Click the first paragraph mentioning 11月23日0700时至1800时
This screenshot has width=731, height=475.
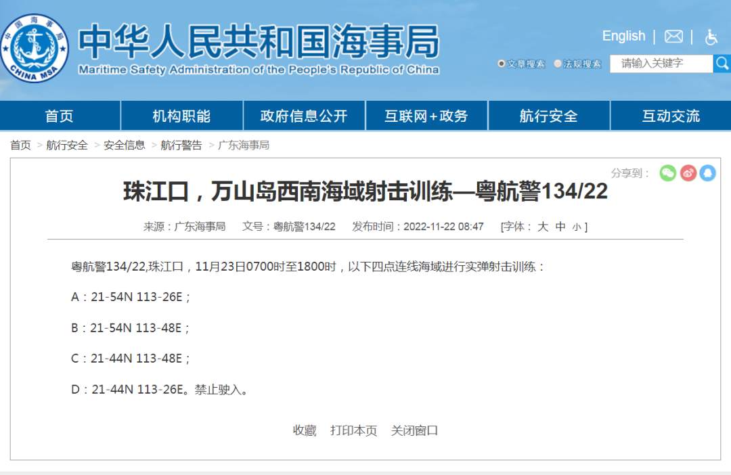(308, 267)
